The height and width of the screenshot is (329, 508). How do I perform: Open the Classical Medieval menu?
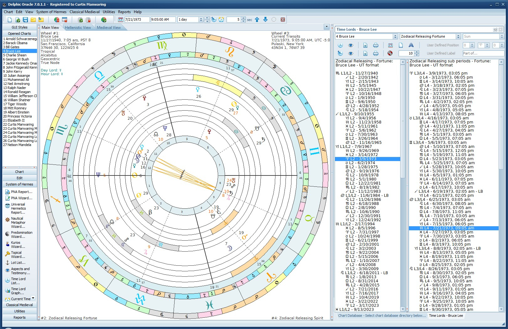pos(85,12)
